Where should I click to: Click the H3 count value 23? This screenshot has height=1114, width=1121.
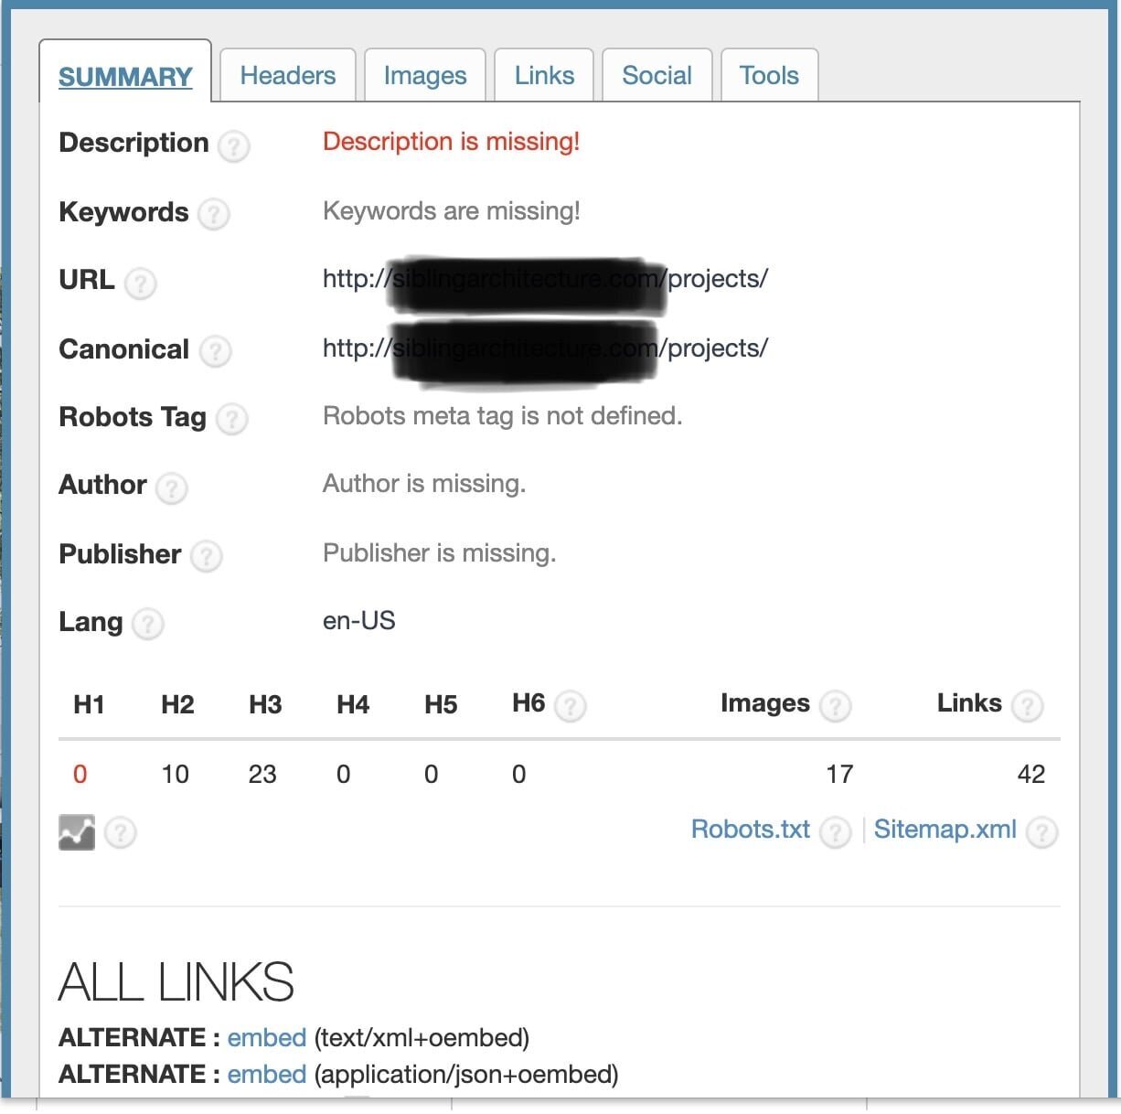(262, 775)
